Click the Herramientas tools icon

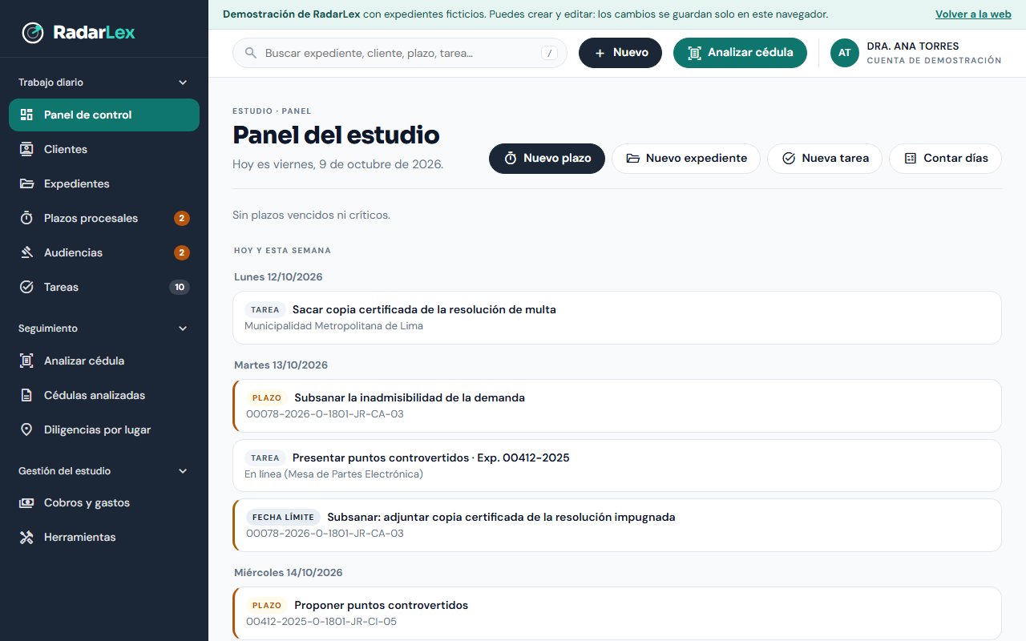coord(26,537)
